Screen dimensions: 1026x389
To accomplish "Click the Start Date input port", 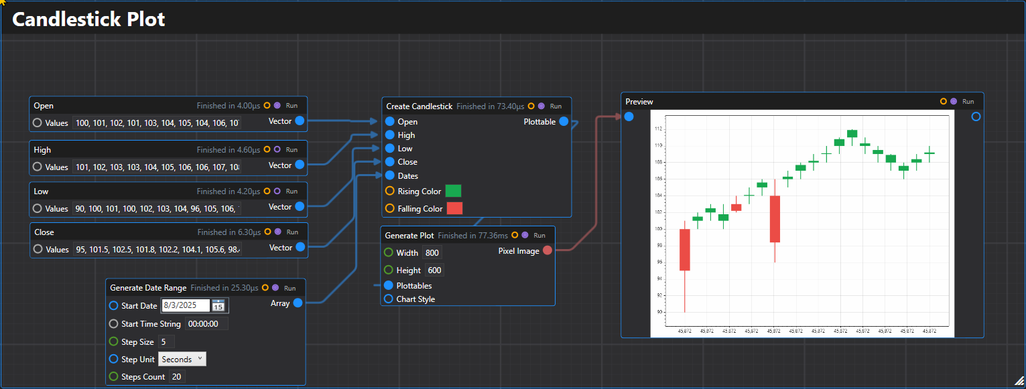I will (x=113, y=305).
